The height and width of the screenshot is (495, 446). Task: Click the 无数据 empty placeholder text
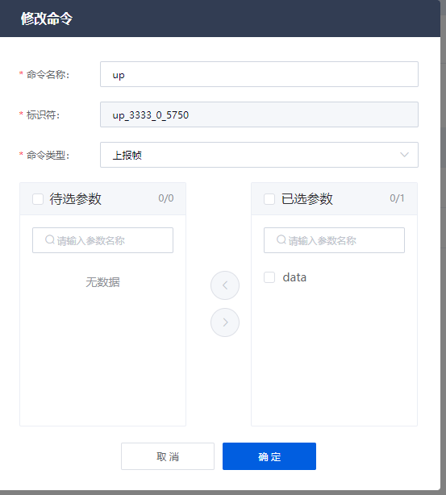(102, 282)
